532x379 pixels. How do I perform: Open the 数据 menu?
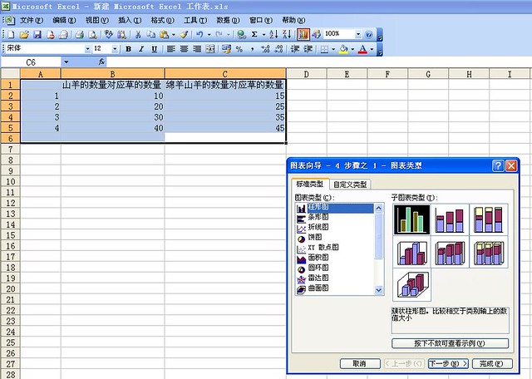228,20
